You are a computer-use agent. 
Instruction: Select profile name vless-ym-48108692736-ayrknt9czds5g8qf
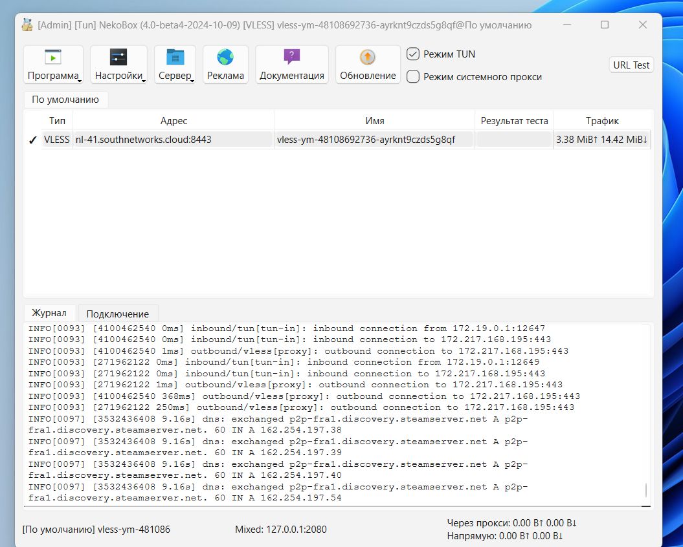375,140
